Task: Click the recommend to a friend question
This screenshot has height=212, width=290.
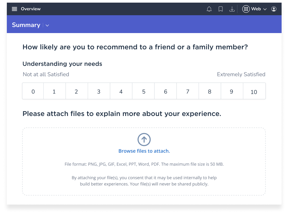Action: (135, 47)
